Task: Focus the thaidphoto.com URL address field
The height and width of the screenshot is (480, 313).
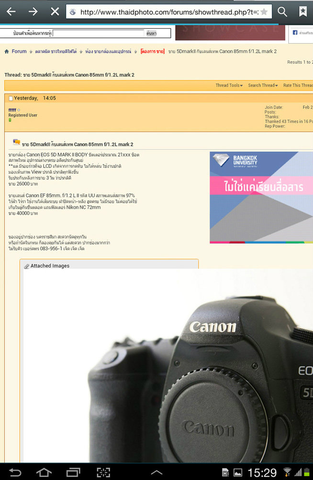Action: click(169, 12)
